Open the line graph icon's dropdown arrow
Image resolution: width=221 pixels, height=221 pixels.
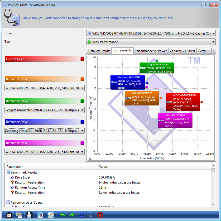click(x=55, y=215)
